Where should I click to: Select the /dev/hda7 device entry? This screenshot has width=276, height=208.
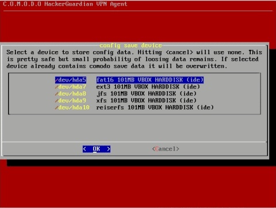point(71,87)
